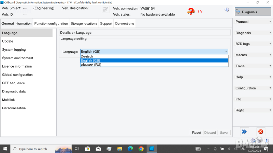The width and height of the screenshot is (273, 153).
Task: Open Google Chrome from the taskbar
Action: pyautogui.click(x=141, y=149)
